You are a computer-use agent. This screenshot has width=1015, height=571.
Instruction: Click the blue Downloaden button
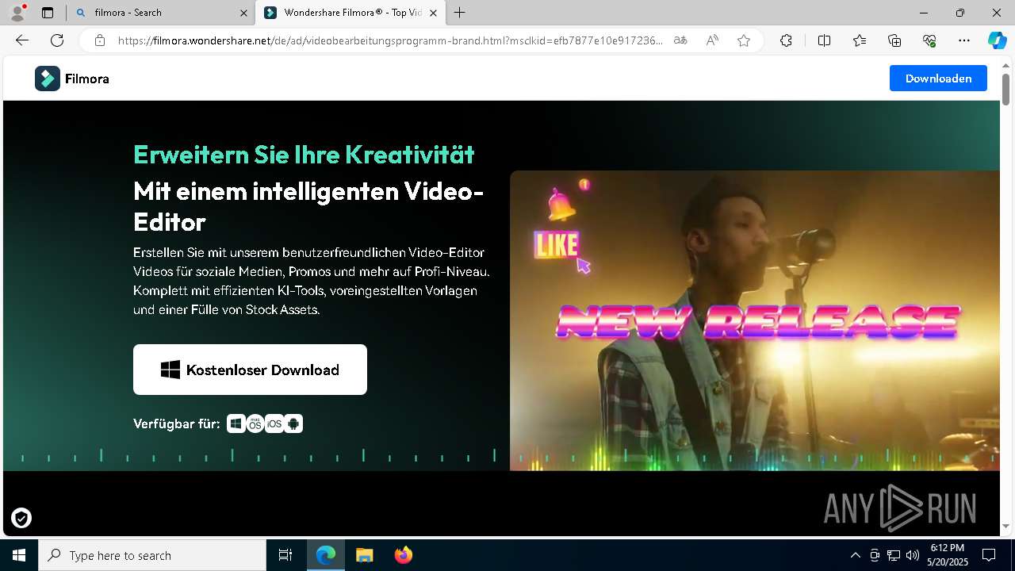coord(938,79)
